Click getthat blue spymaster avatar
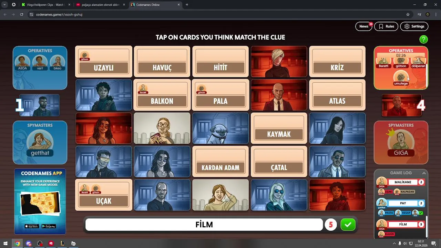Image resolution: width=441 pixels, height=248 pixels. (x=40, y=143)
